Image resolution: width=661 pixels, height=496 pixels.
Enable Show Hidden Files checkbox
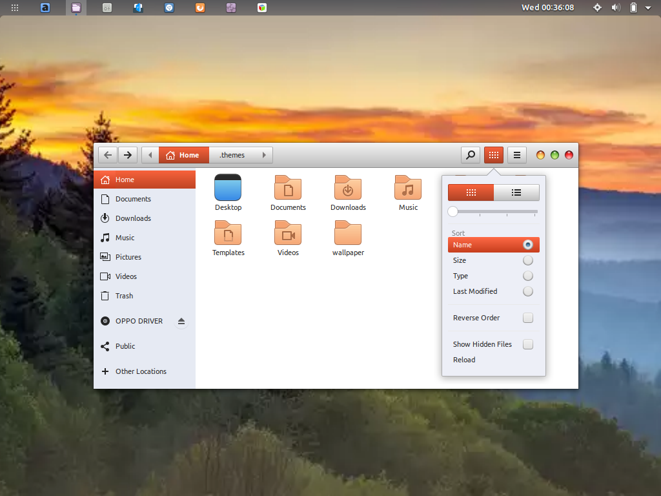(x=528, y=345)
